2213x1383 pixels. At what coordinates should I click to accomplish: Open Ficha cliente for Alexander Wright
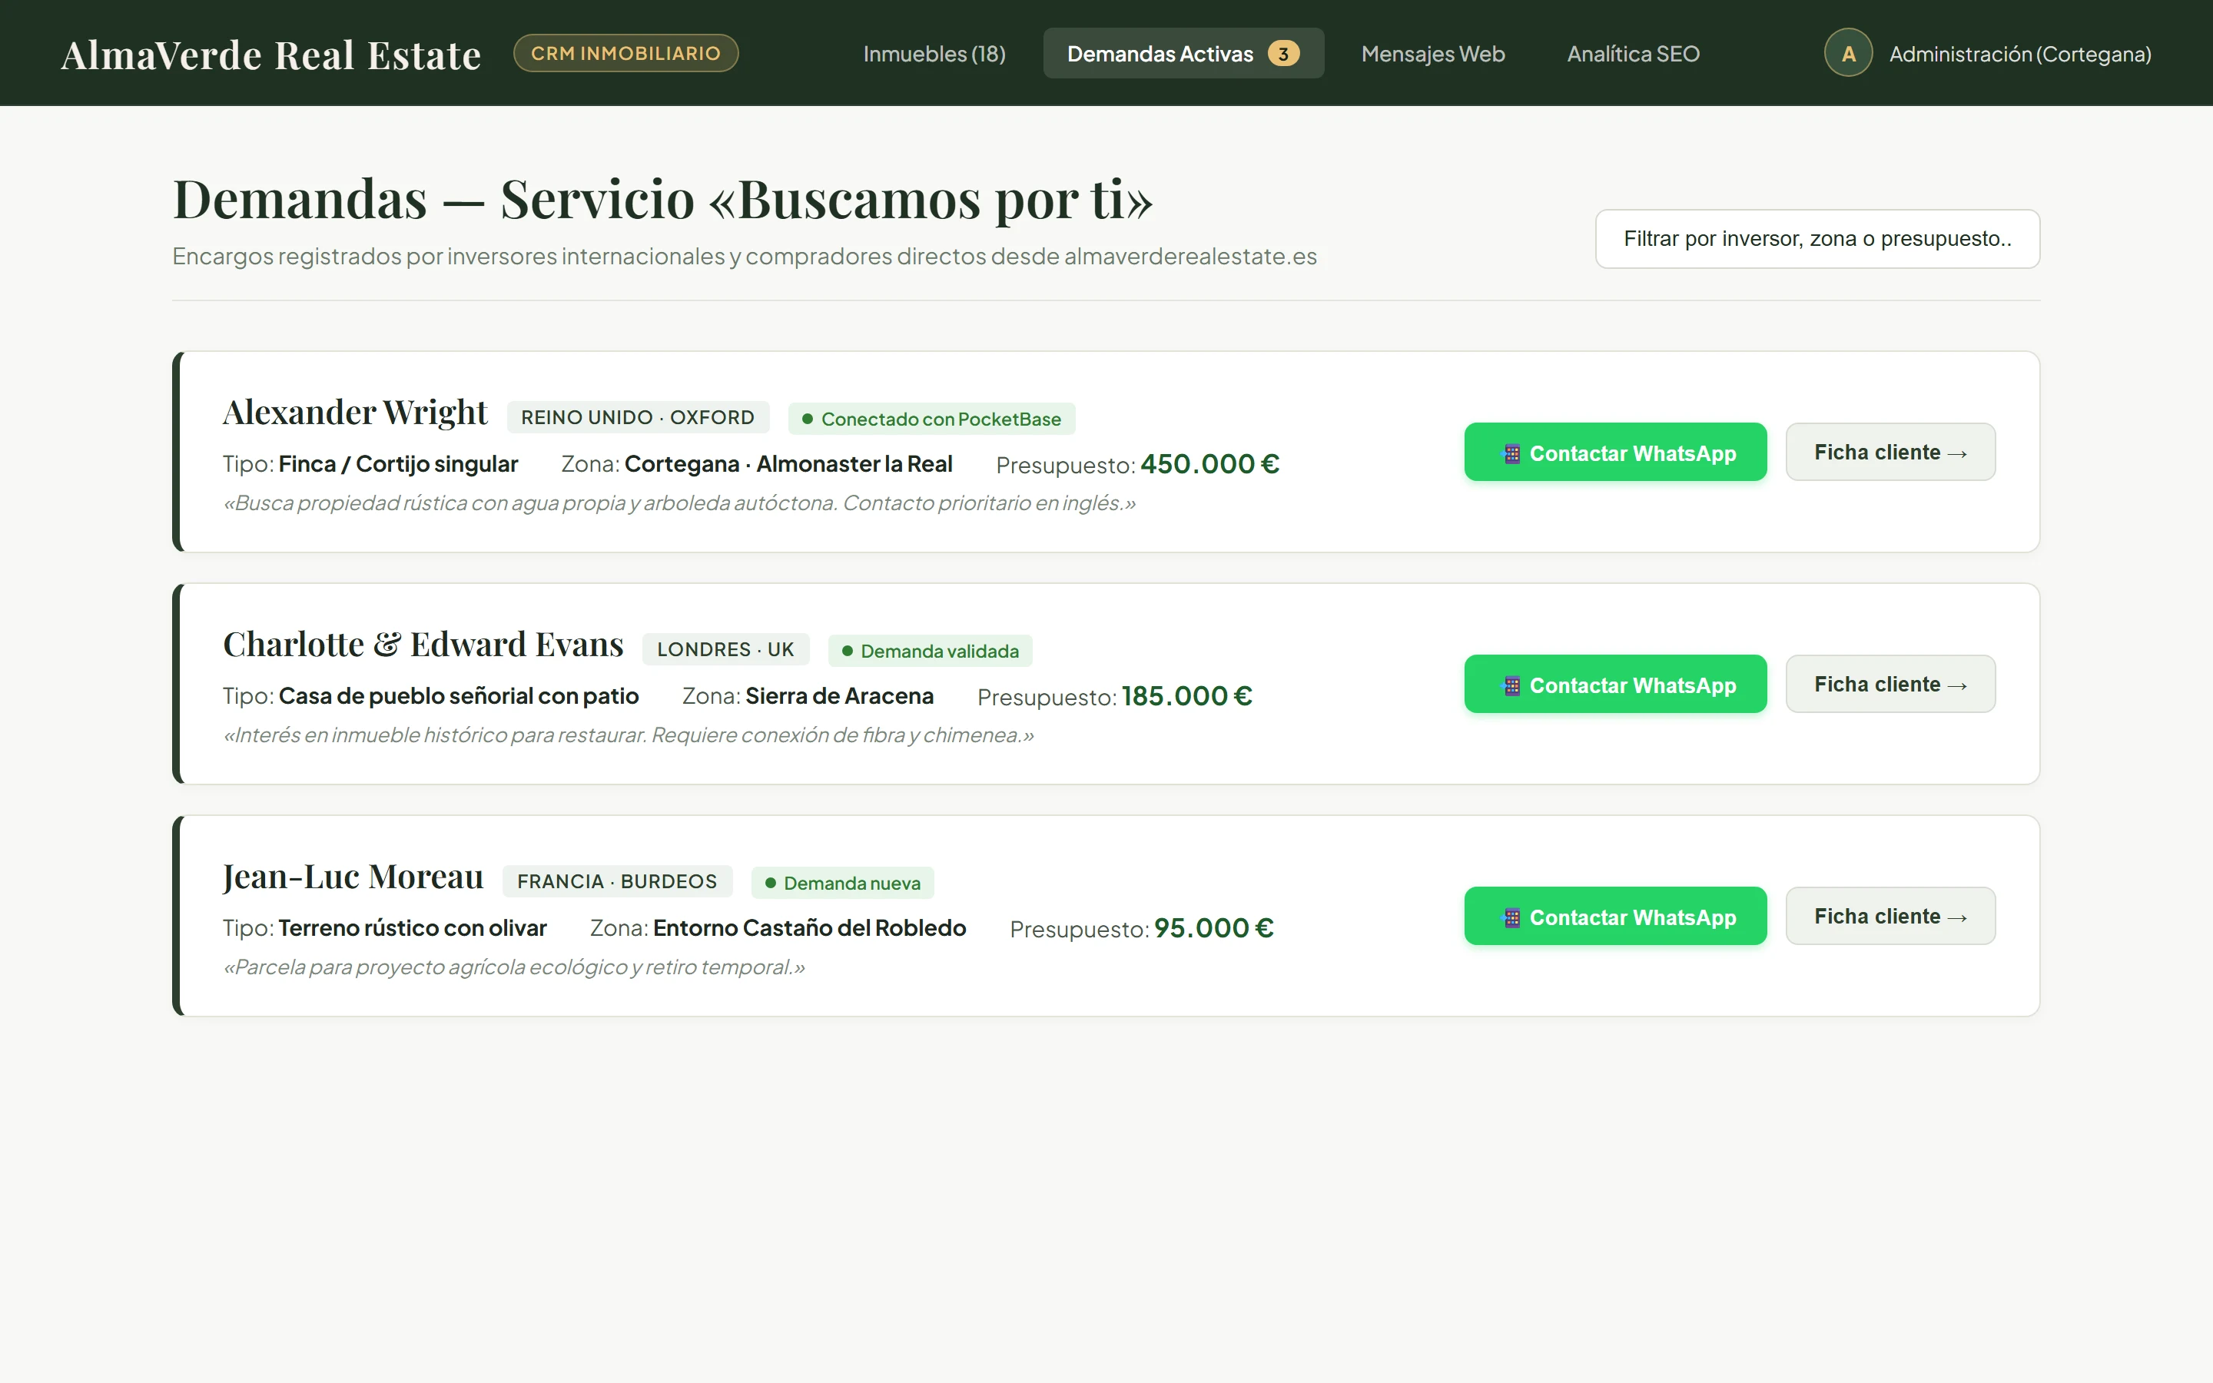click(1890, 452)
